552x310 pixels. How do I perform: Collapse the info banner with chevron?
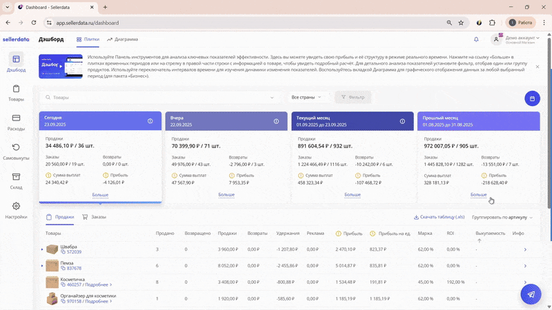(537, 65)
